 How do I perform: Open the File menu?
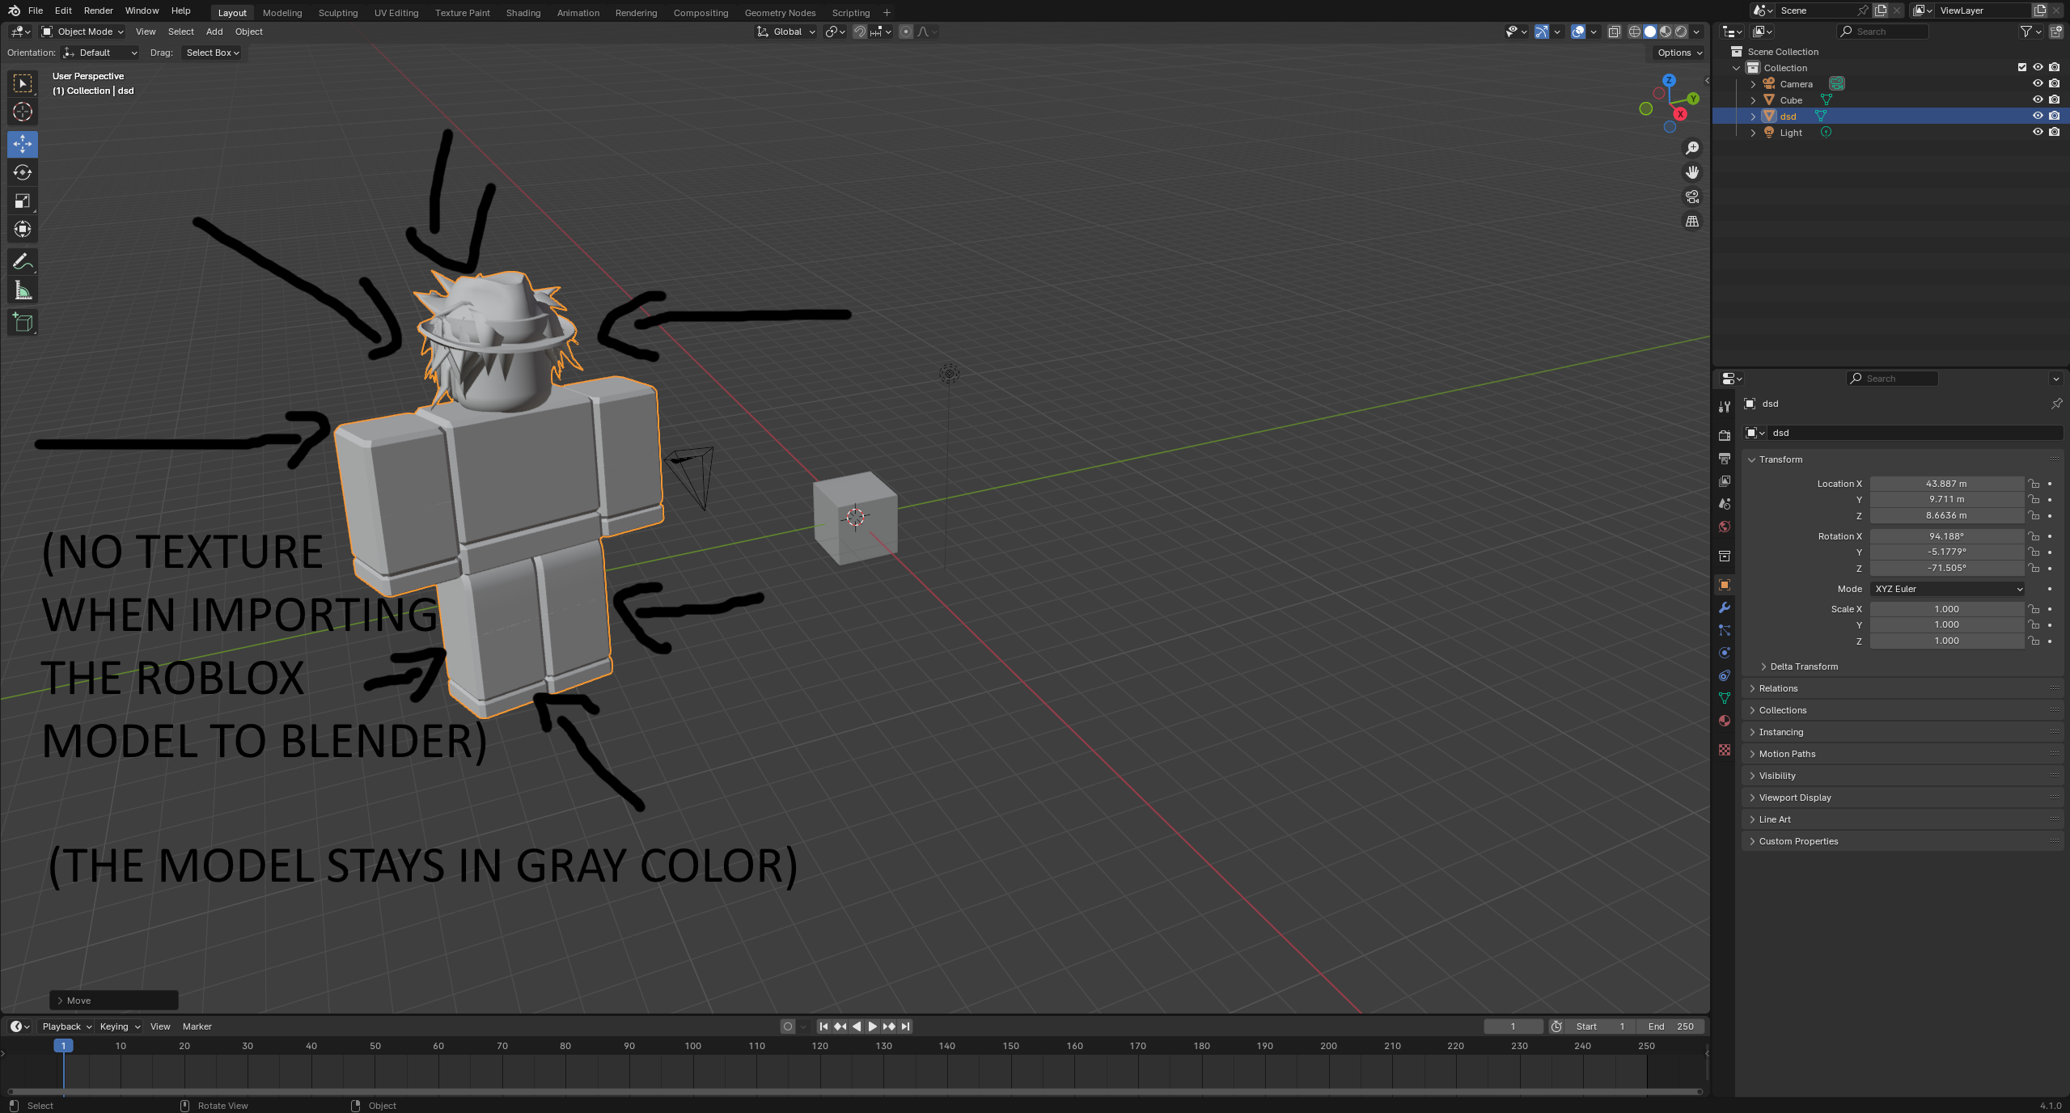pos(36,11)
